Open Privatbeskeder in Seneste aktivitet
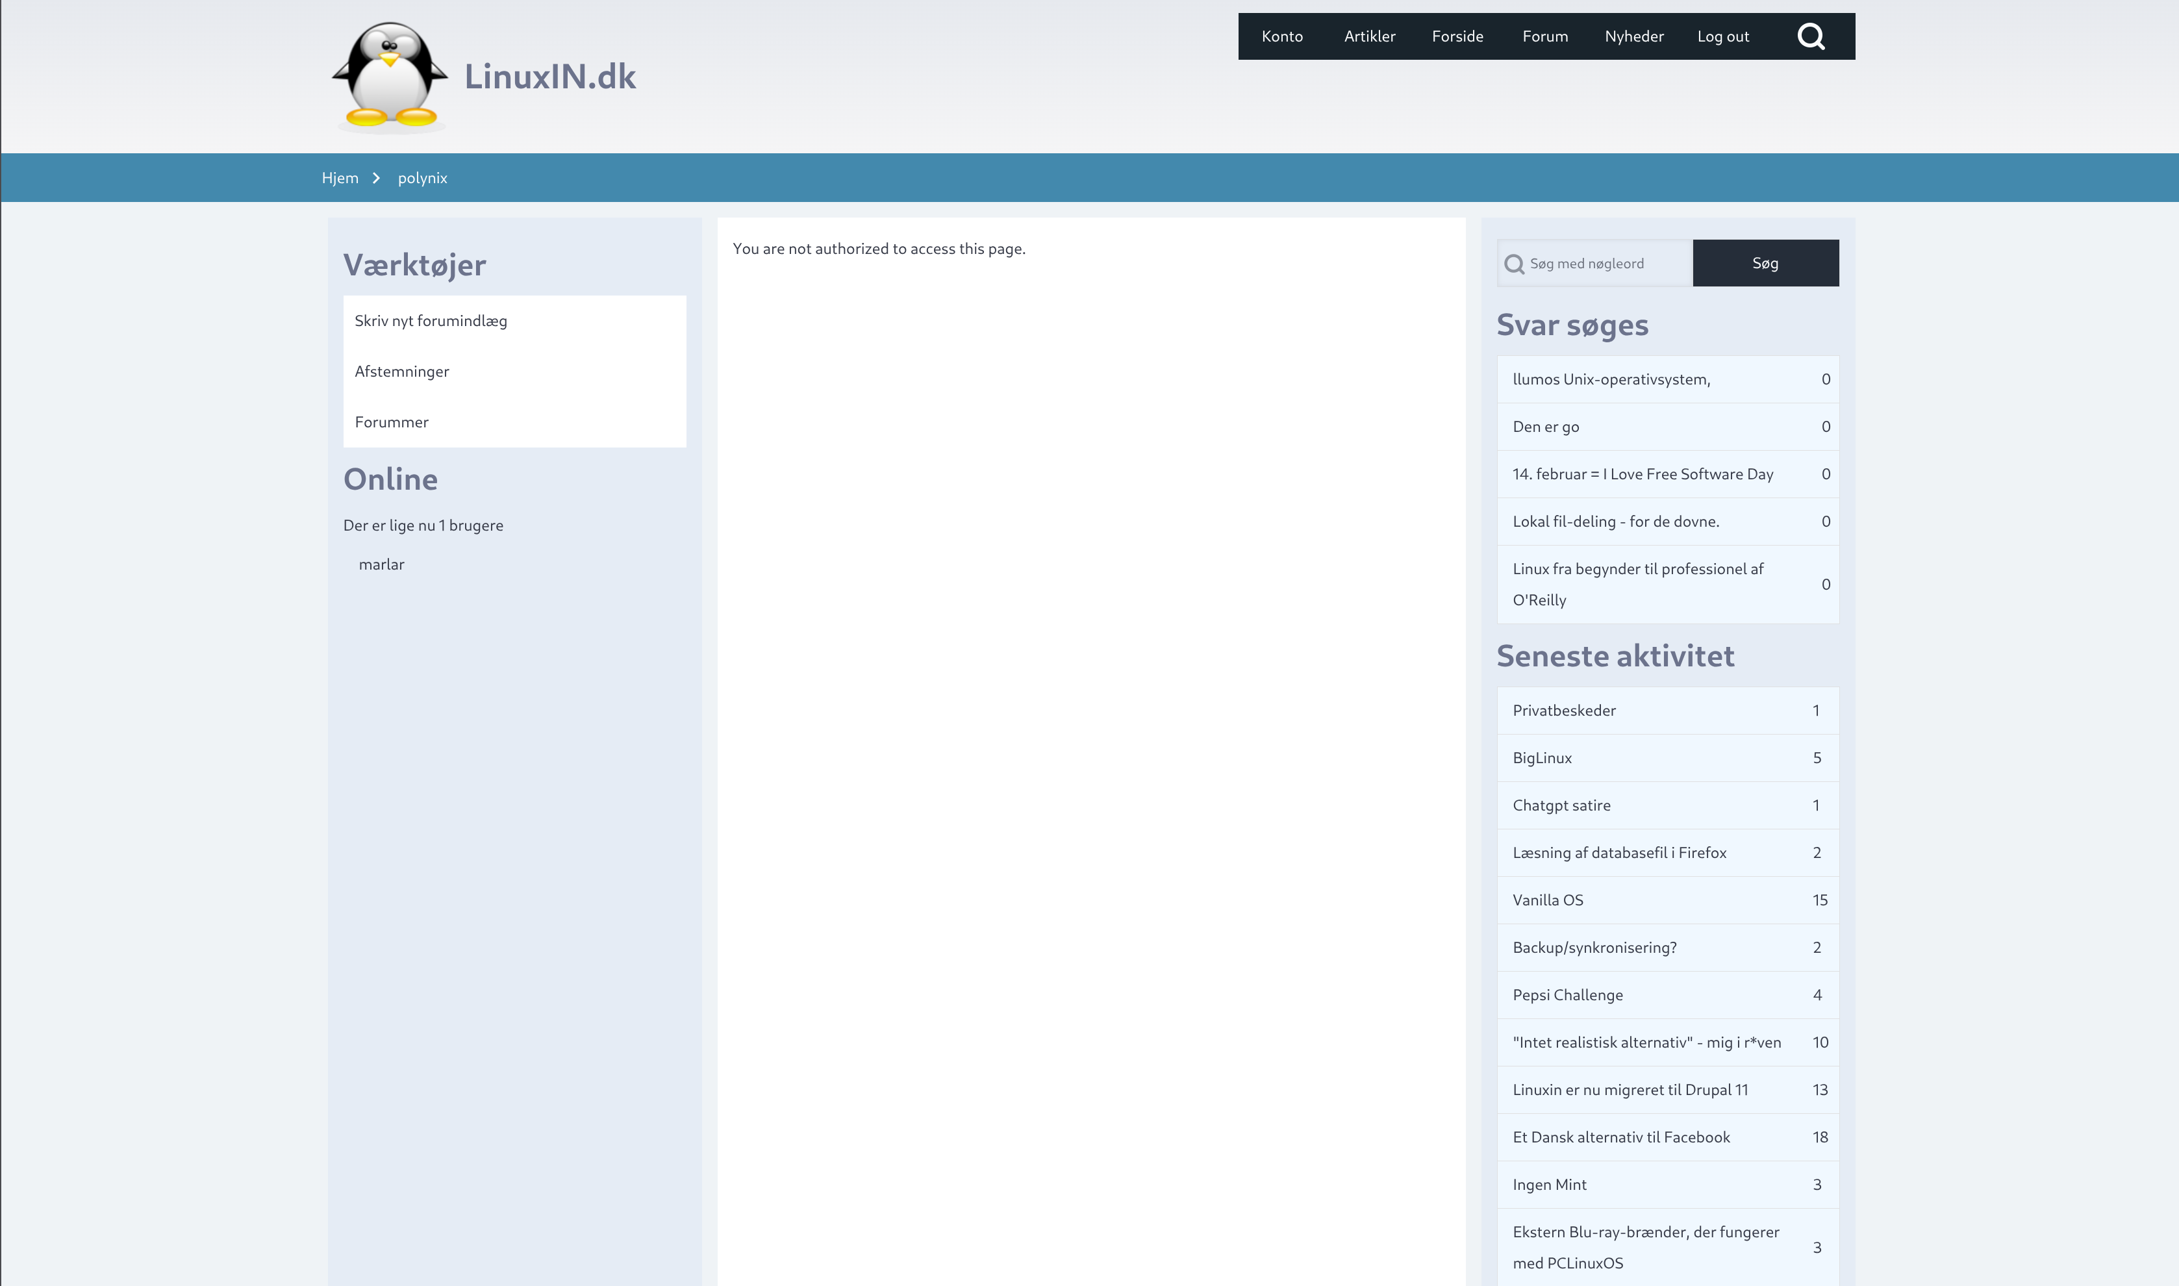Viewport: 2179px width, 1286px height. tap(1563, 711)
